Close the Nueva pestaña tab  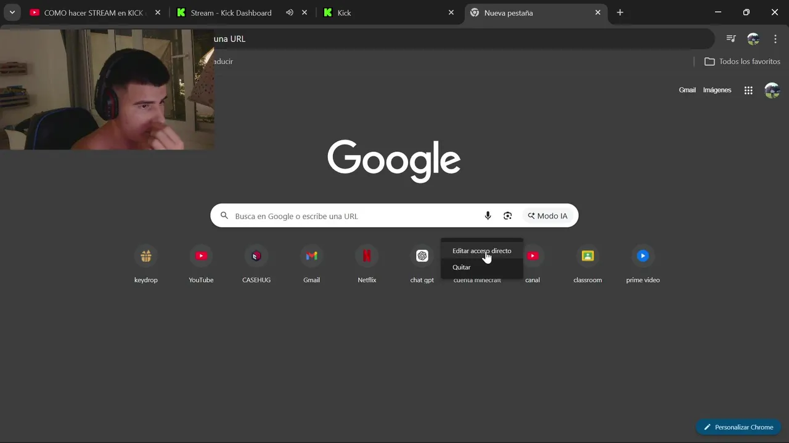tap(598, 12)
